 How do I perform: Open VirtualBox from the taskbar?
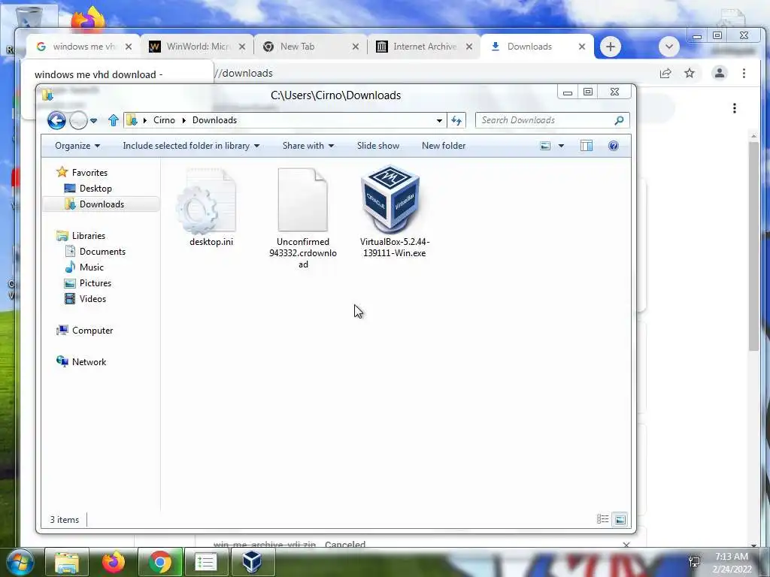[252, 562]
